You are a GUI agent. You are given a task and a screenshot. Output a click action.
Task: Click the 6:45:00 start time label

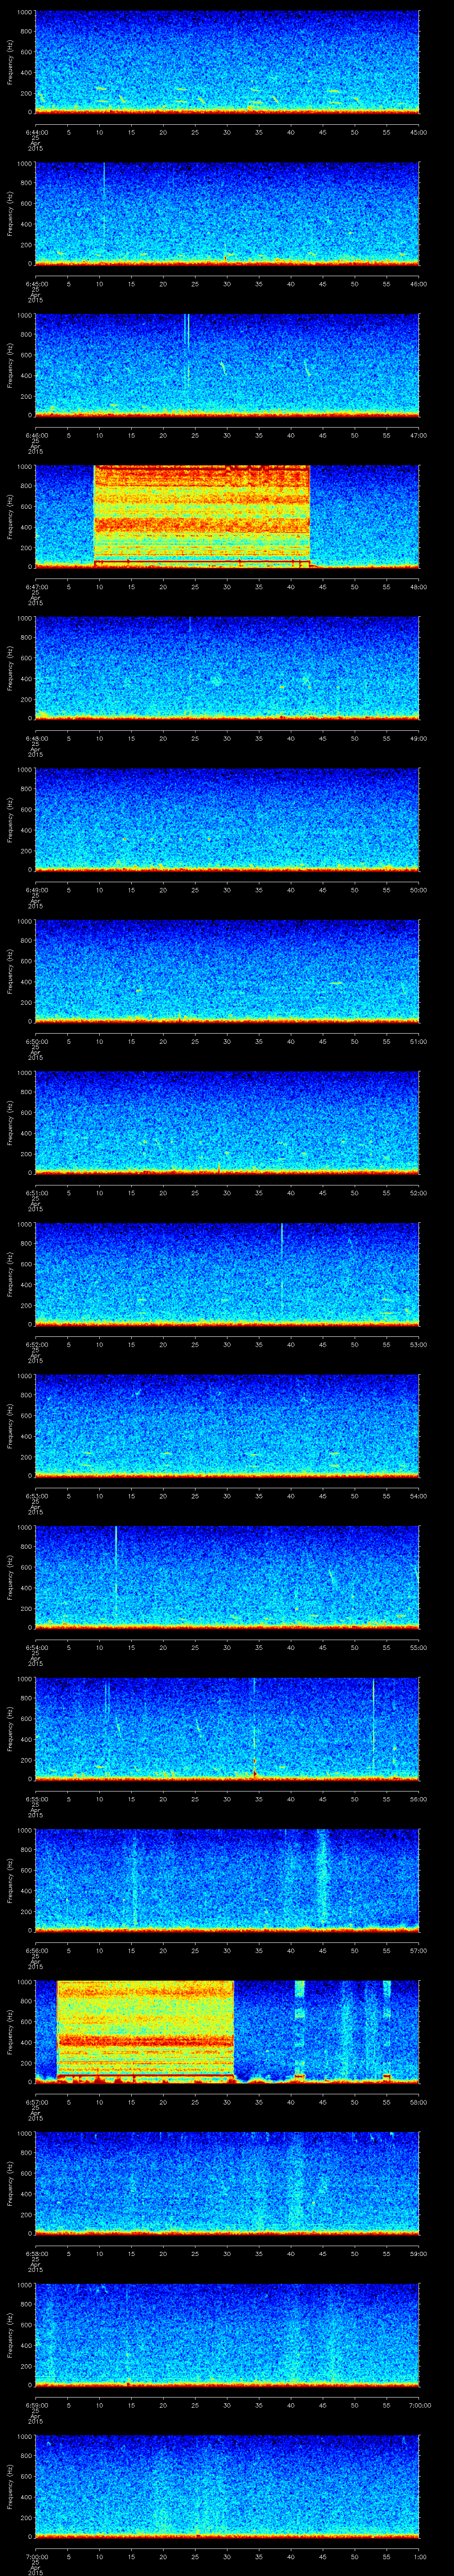pos(36,284)
